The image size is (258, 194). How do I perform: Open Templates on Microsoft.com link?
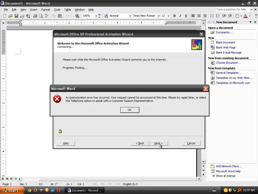tap(233, 83)
